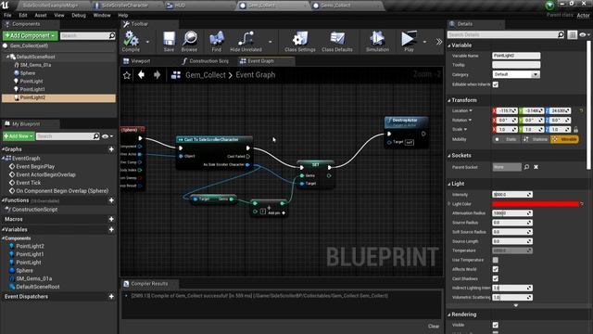Screen dimensions: 593x334
Task: Toggle Editable when Inherited checkbox
Action: click(496, 84)
